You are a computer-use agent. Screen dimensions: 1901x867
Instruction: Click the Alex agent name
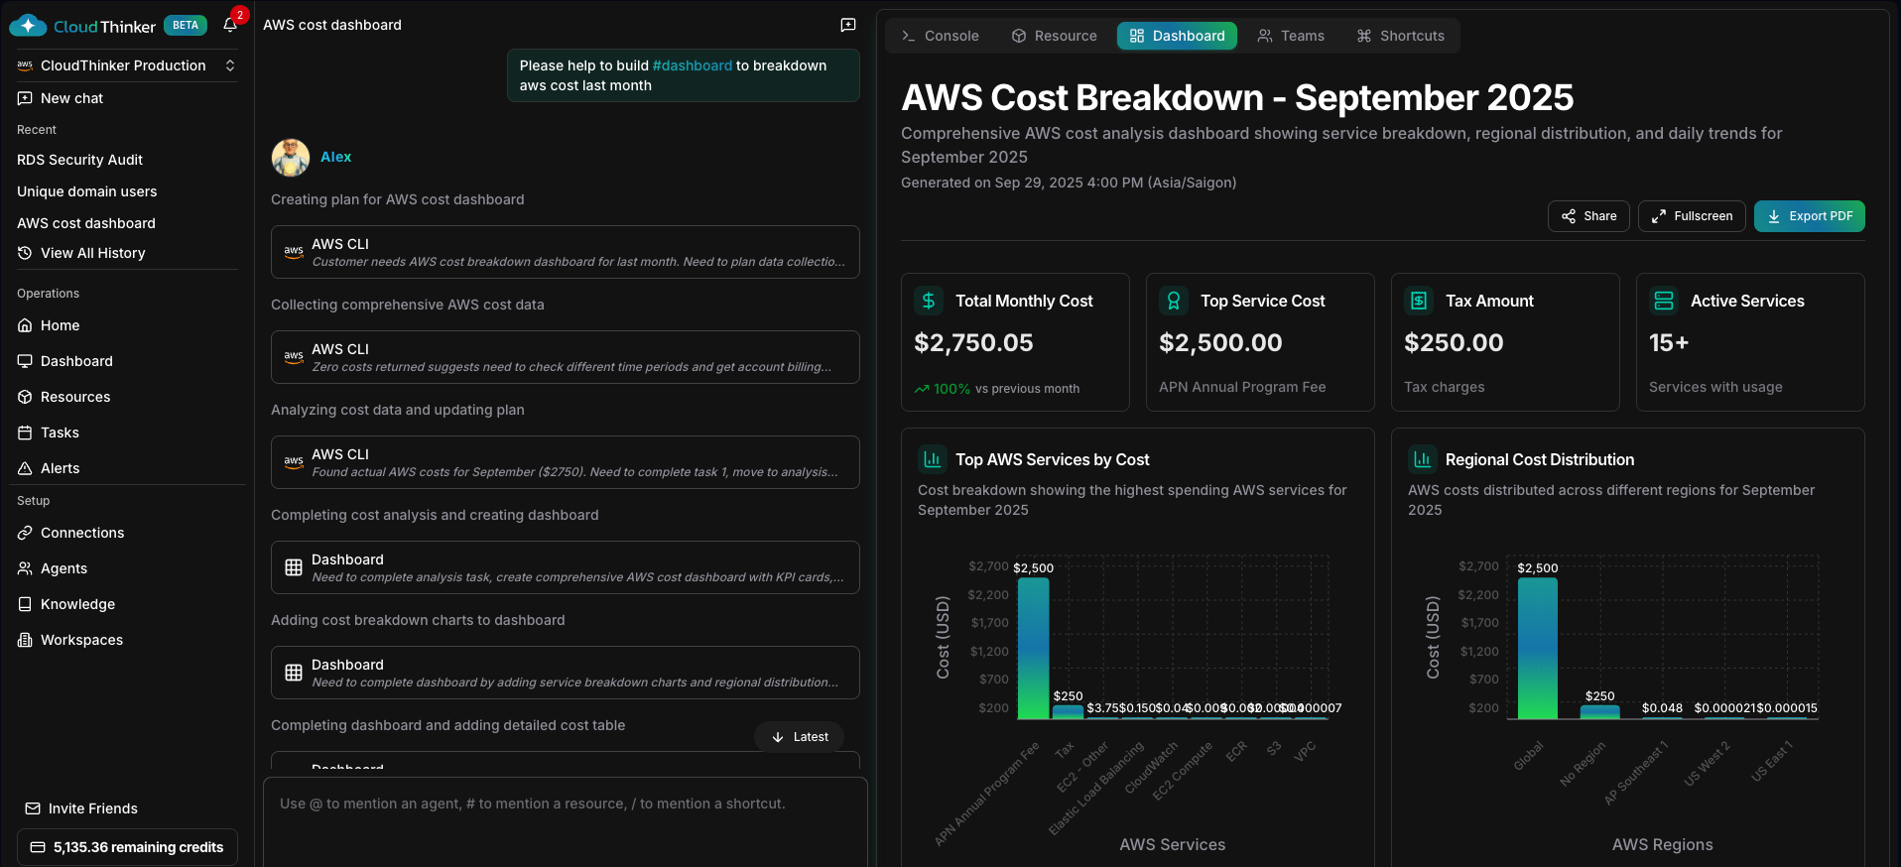point(335,157)
